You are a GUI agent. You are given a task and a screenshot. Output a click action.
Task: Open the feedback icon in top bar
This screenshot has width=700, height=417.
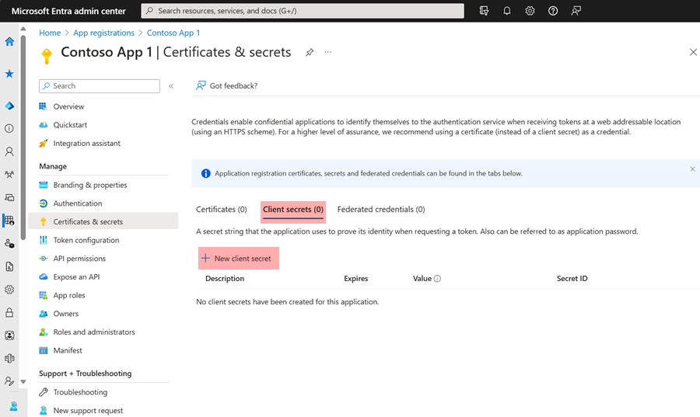(576, 11)
